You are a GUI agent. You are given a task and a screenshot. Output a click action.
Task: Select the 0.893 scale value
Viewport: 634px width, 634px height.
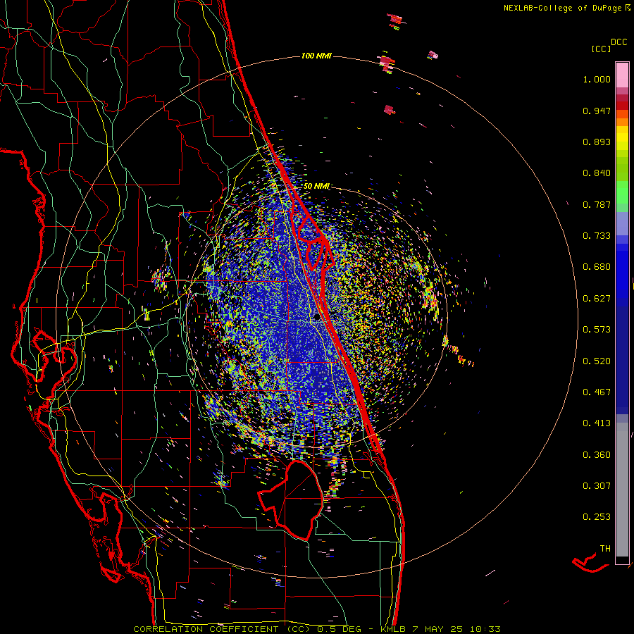(x=597, y=142)
